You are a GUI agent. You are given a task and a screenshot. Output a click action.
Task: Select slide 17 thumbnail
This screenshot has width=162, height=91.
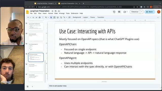[36, 78]
